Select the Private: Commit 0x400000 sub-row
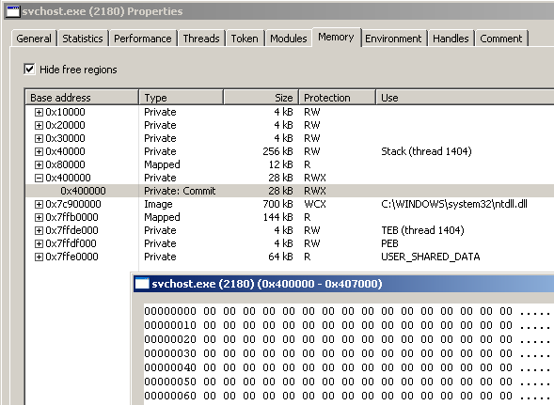554x405 pixels. tap(290, 191)
